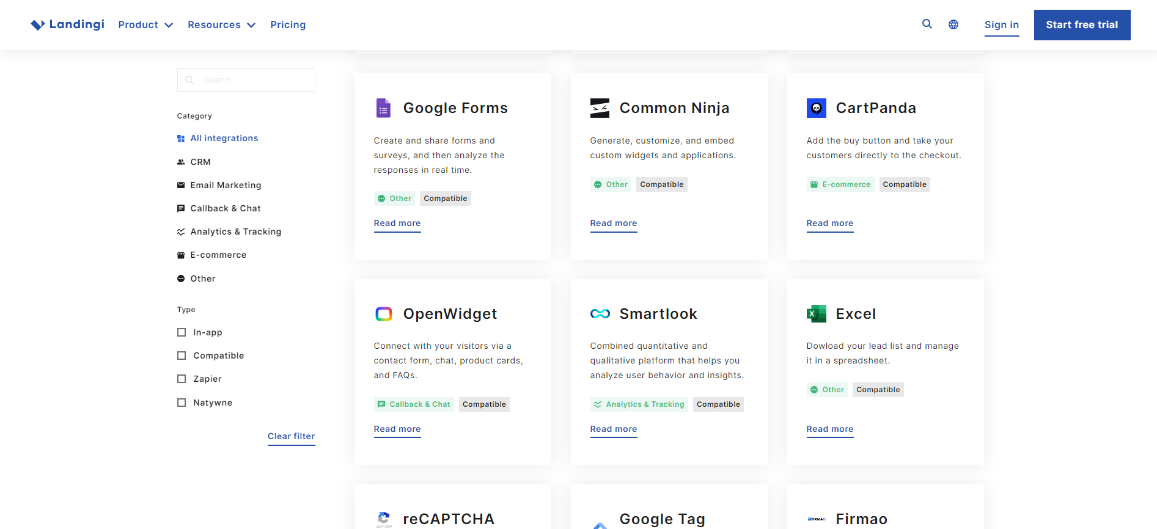This screenshot has width=1157, height=529.
Task: Check the Natywne type checkbox
Action: tap(182, 403)
